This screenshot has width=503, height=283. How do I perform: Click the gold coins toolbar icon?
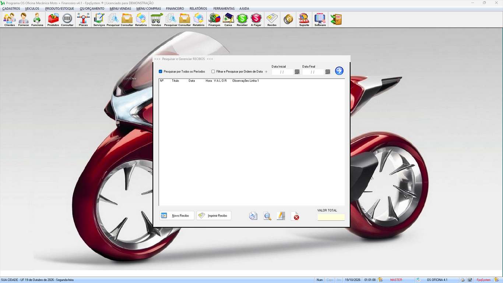click(x=288, y=20)
